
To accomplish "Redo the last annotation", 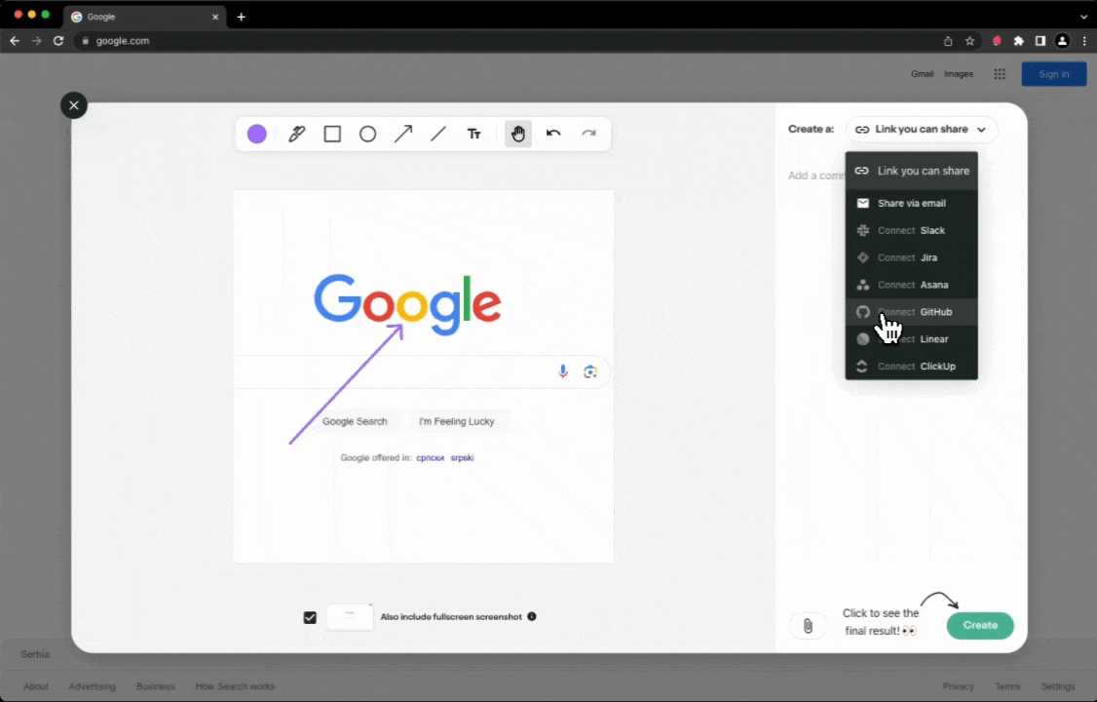I will point(588,134).
